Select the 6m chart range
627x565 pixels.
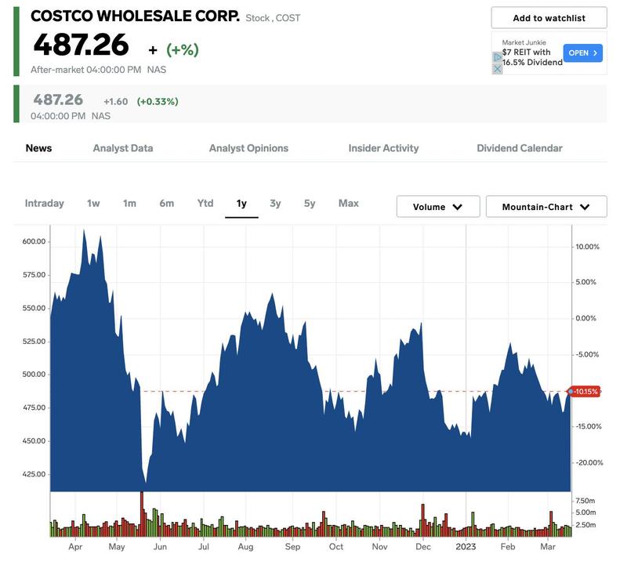click(167, 204)
